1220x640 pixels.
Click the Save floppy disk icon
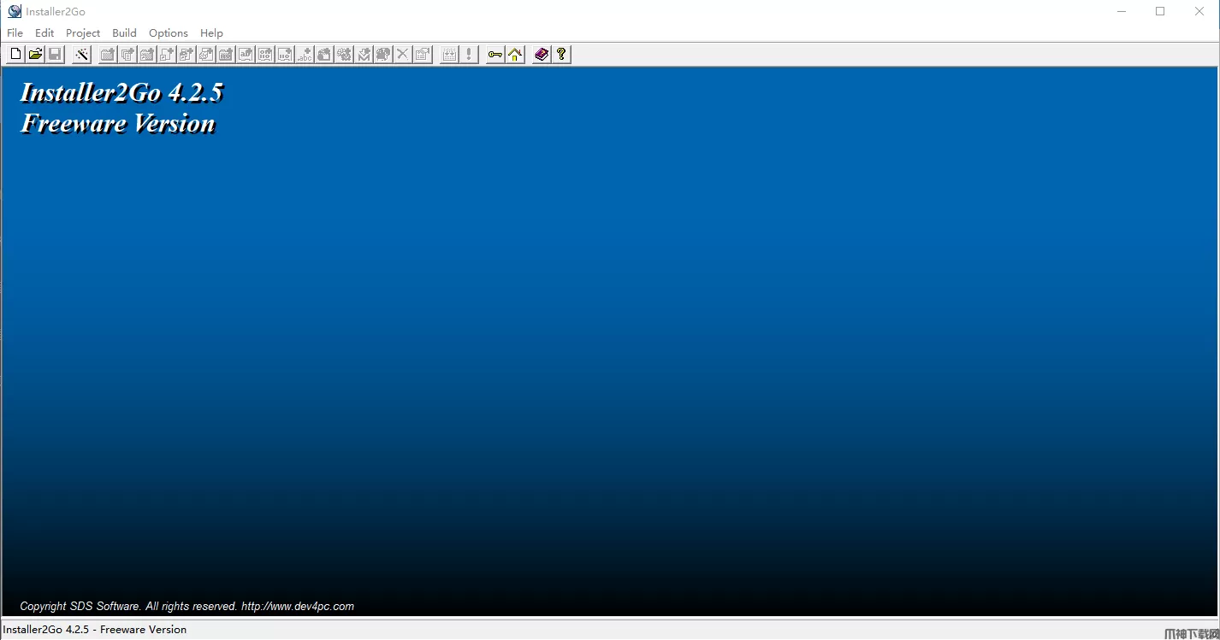point(55,55)
